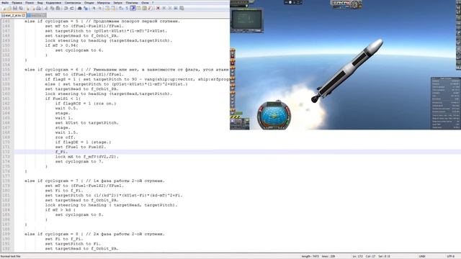This screenshot has height=259, width=461.
Task: Open the Файл menu
Action: click(x=5, y=3)
